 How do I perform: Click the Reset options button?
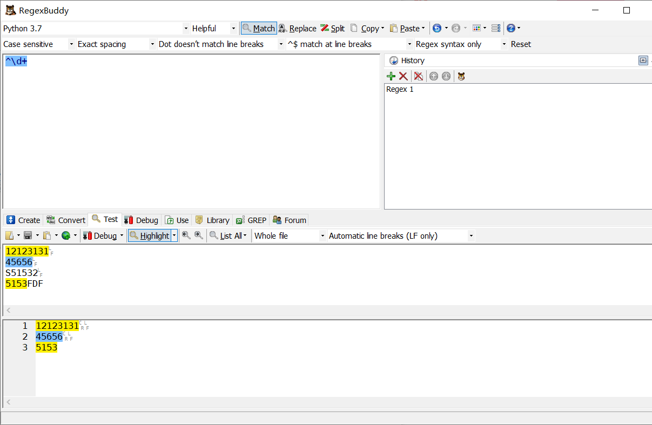[x=521, y=44]
